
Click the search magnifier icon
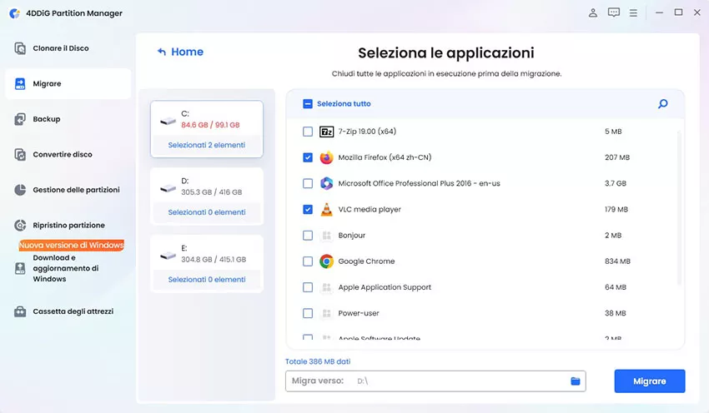[x=663, y=104]
